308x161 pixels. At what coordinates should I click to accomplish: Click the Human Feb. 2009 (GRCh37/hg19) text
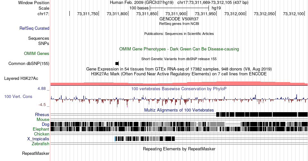tap(142, 3)
